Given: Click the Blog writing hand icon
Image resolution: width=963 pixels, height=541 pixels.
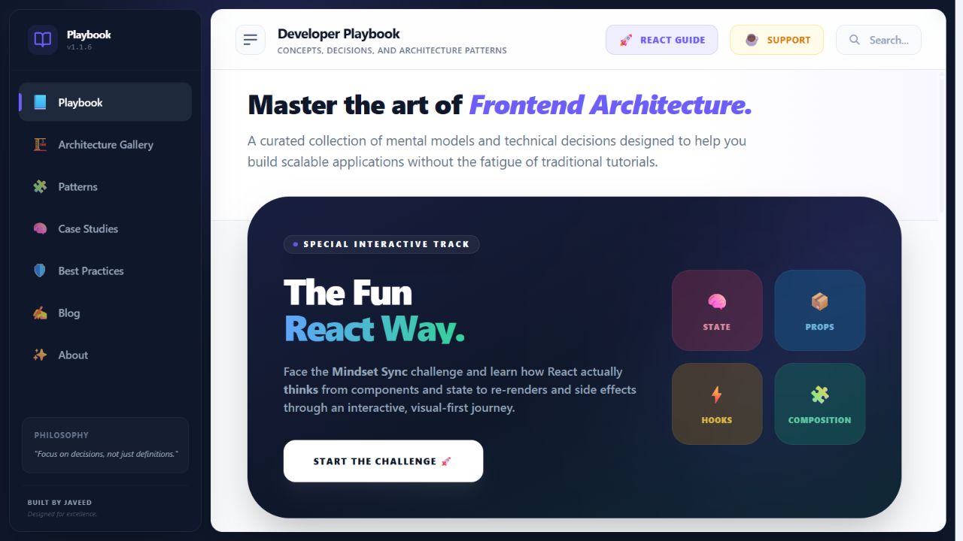Looking at the screenshot, I should pos(40,313).
